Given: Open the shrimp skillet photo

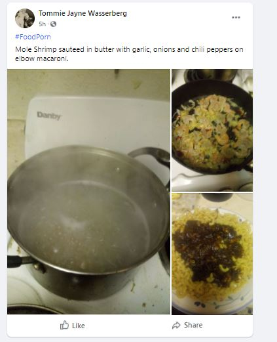Looking at the screenshot, I should [212, 130].
